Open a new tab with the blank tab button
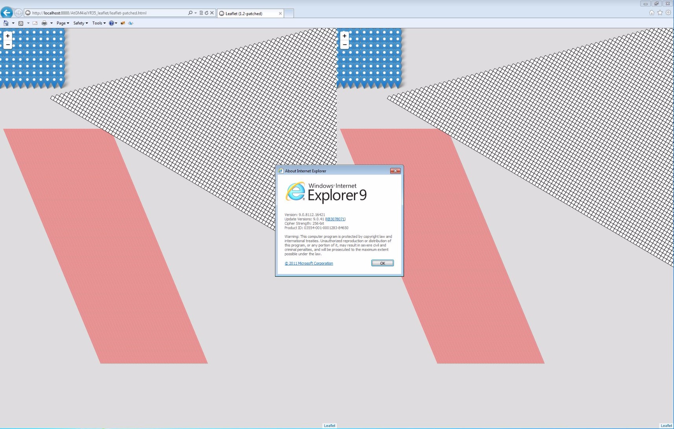Screen dimensions: 674x429 [289, 13]
